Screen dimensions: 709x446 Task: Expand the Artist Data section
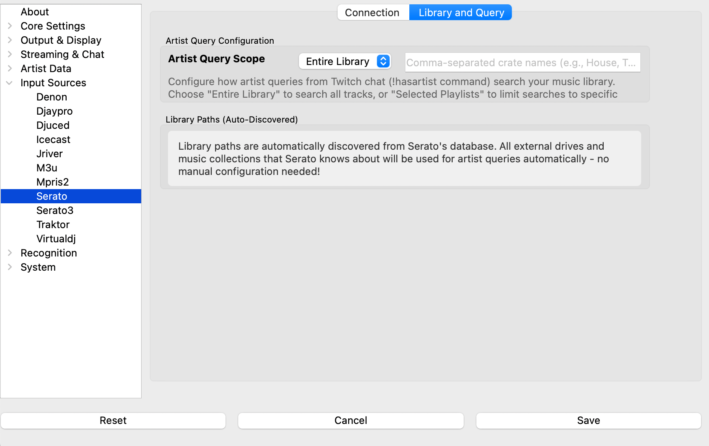pos(10,69)
